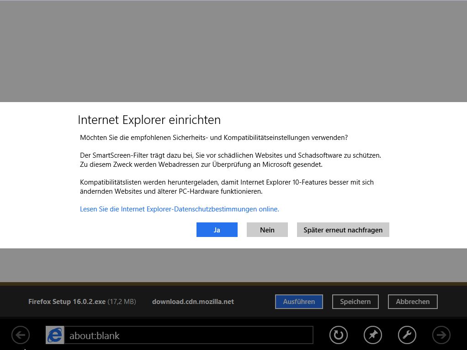The height and width of the screenshot is (350, 467).
Task: Click the Back arrow button
Action: tap(21, 335)
